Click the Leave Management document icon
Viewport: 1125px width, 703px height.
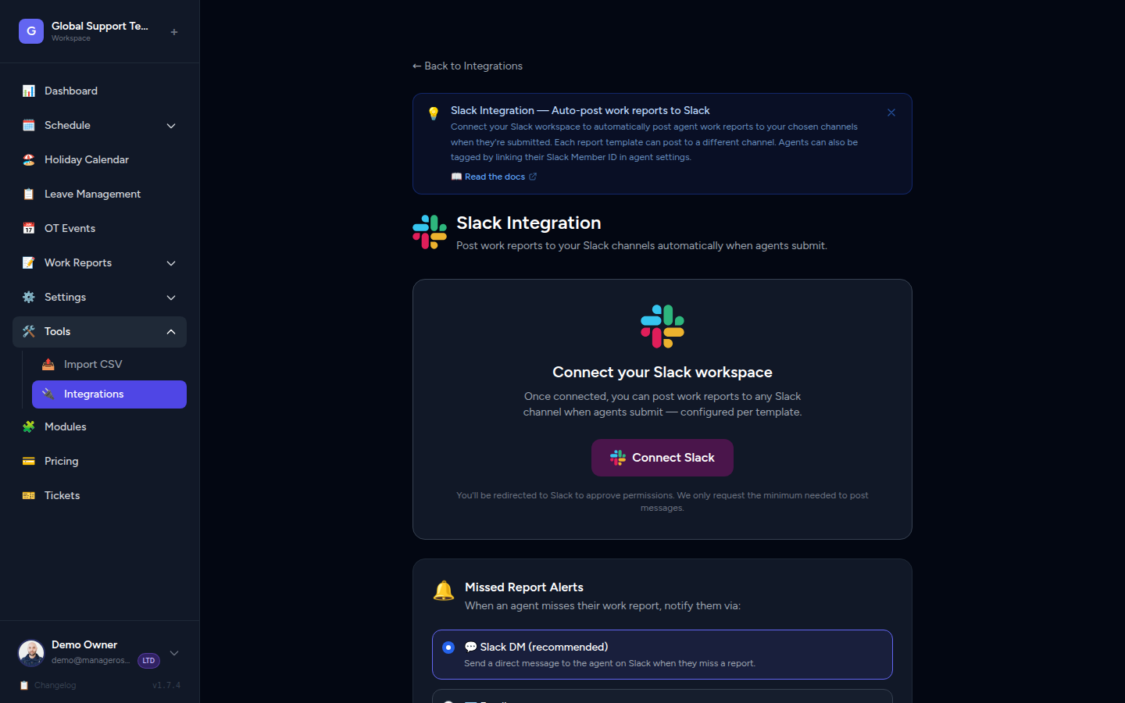29,194
